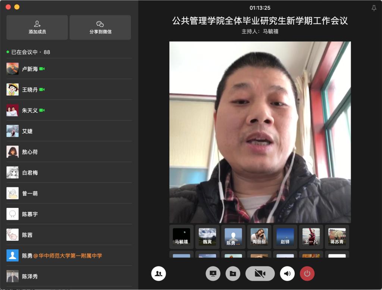382x290 pixels.
Task: Click 艾婕's avatar in the list
Action: point(13,131)
